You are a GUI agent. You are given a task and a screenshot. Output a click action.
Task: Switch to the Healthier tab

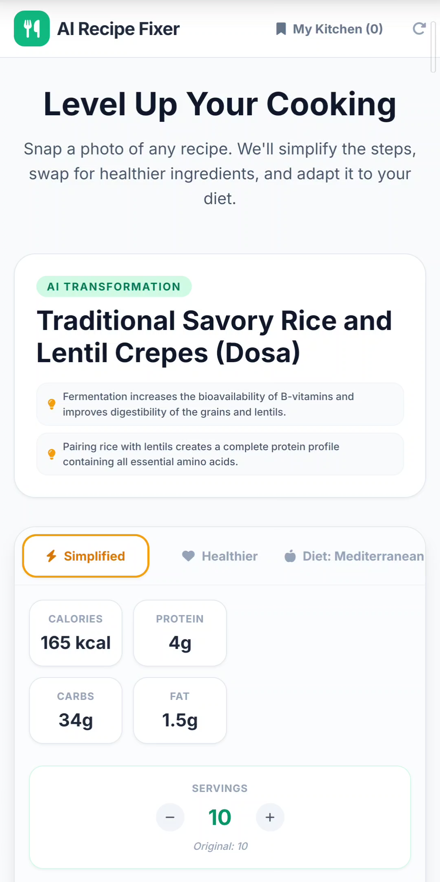coord(220,556)
